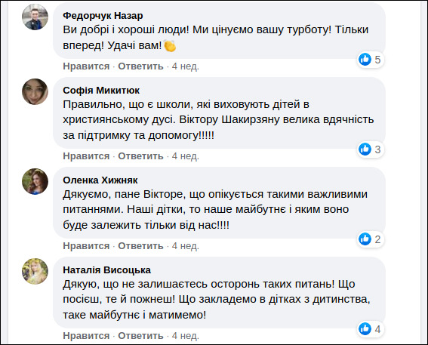Click Ответить under Наталія Висоцька's comment

coord(140,336)
